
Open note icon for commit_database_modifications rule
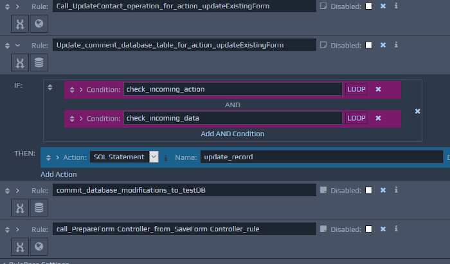323,190
